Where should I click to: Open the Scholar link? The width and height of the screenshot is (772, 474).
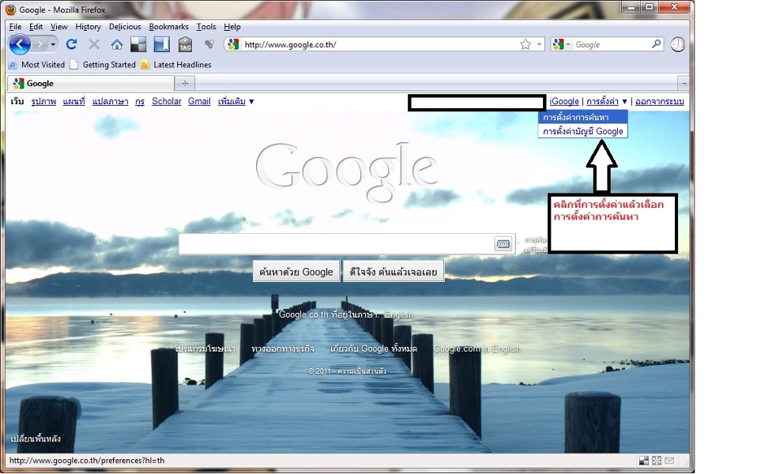(167, 101)
